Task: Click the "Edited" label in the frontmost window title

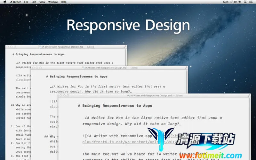Action: pyautogui.click(x=179, y=95)
